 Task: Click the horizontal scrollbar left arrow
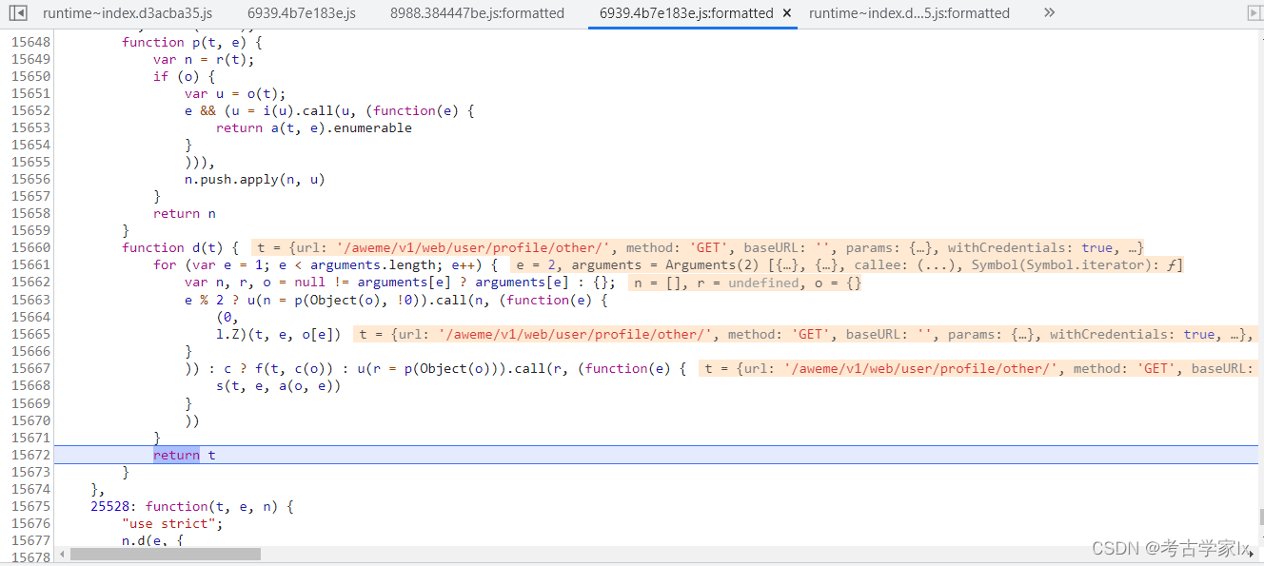click(x=62, y=554)
